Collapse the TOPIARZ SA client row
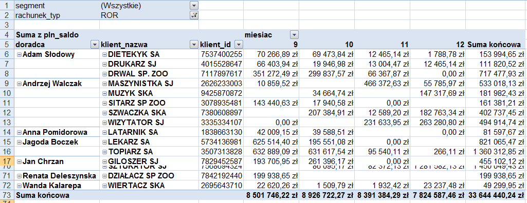 tap(104, 152)
